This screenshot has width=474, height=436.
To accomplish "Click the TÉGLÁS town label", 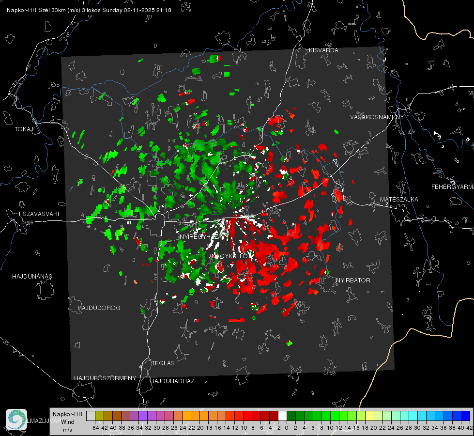I will pyautogui.click(x=163, y=363).
